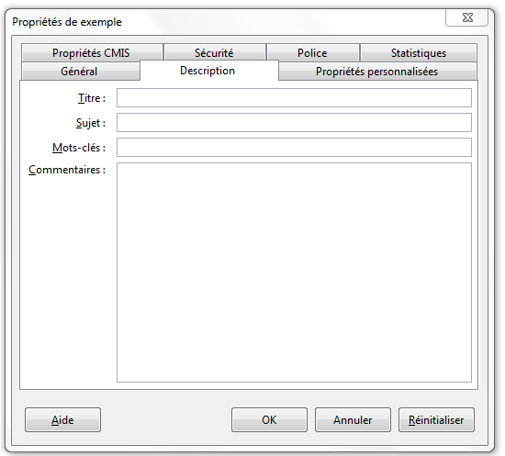Click the Aide button

coord(62,420)
